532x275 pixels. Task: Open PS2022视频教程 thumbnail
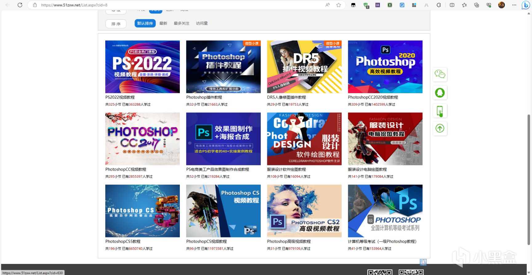click(143, 67)
